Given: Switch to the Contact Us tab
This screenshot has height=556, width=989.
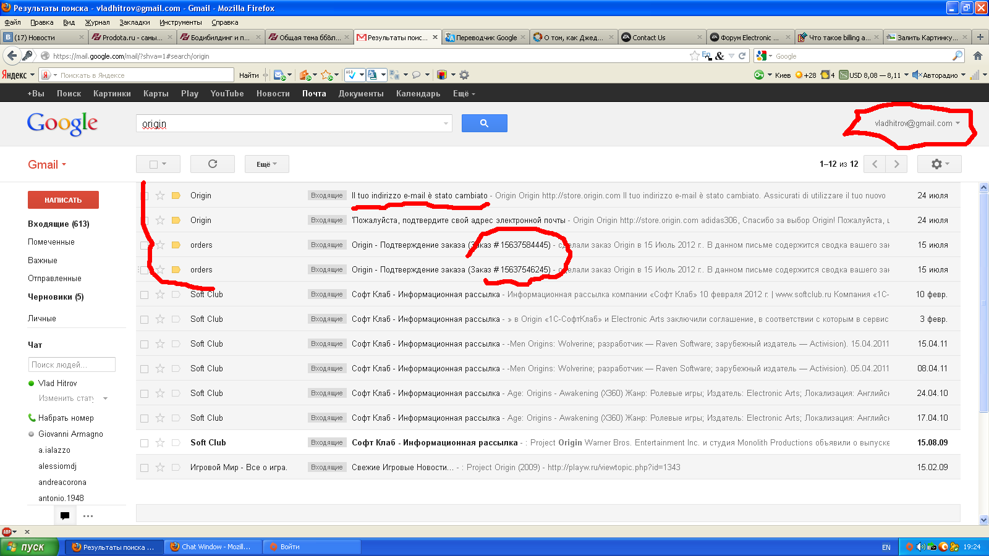Looking at the screenshot, I should click(661, 37).
